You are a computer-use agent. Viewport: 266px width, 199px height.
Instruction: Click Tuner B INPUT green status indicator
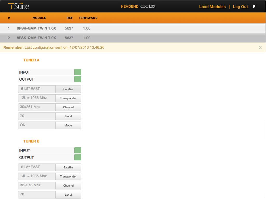point(78,150)
